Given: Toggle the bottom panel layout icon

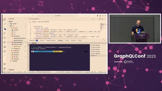Looking at the screenshot, I should click(100, 16).
